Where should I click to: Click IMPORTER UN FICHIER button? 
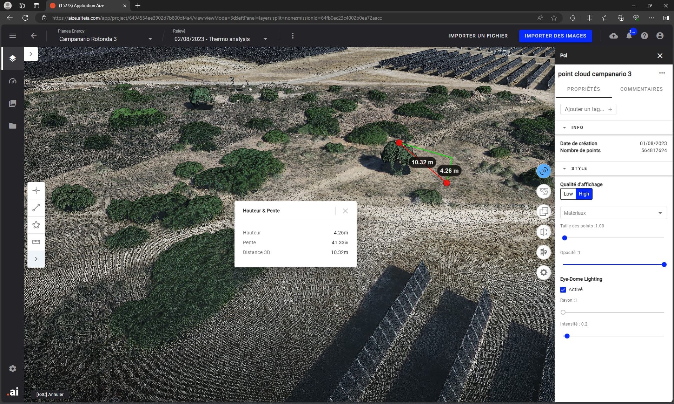478,36
